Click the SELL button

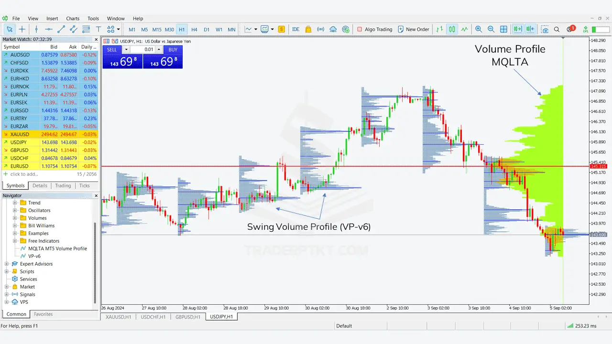(112, 50)
